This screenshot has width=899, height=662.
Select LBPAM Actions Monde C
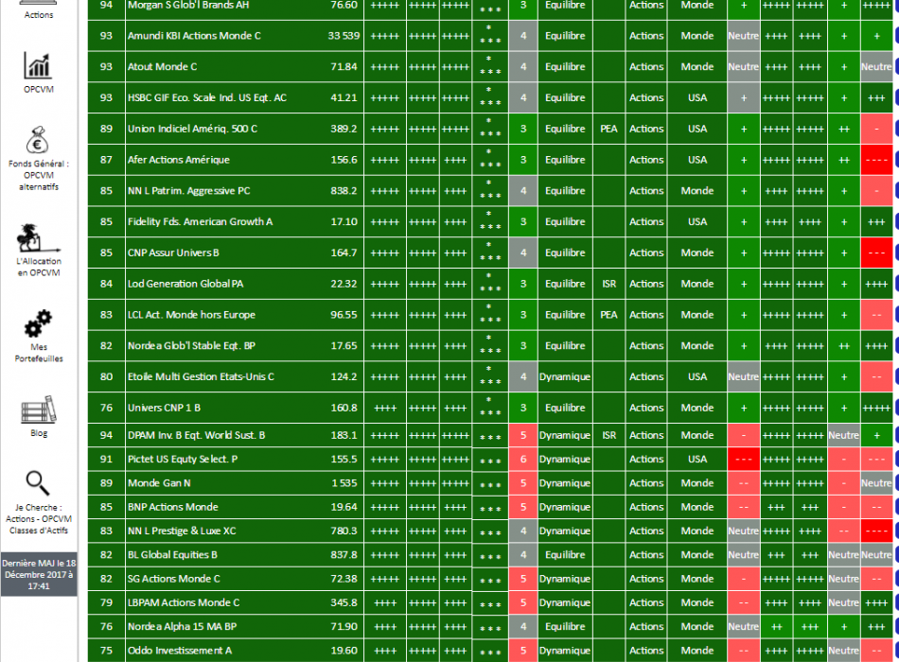click(x=184, y=602)
